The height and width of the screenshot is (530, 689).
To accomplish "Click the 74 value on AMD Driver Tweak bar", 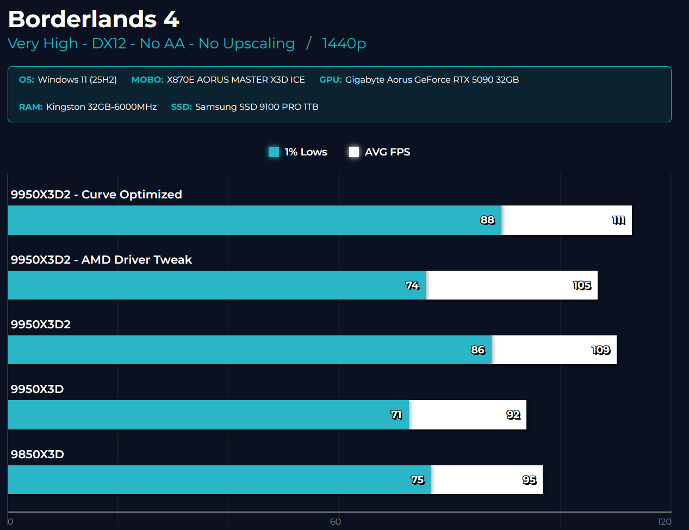I will point(412,285).
